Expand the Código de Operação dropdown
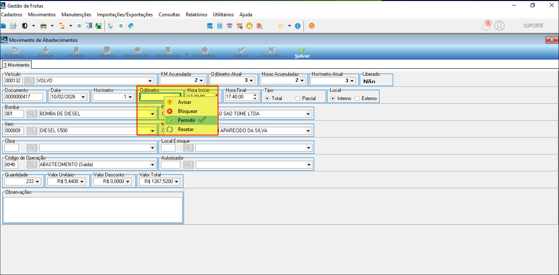Viewport: 559px width, 275px height. 152,165
